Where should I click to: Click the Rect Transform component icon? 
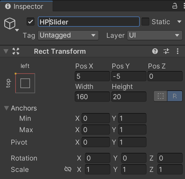click(16, 51)
